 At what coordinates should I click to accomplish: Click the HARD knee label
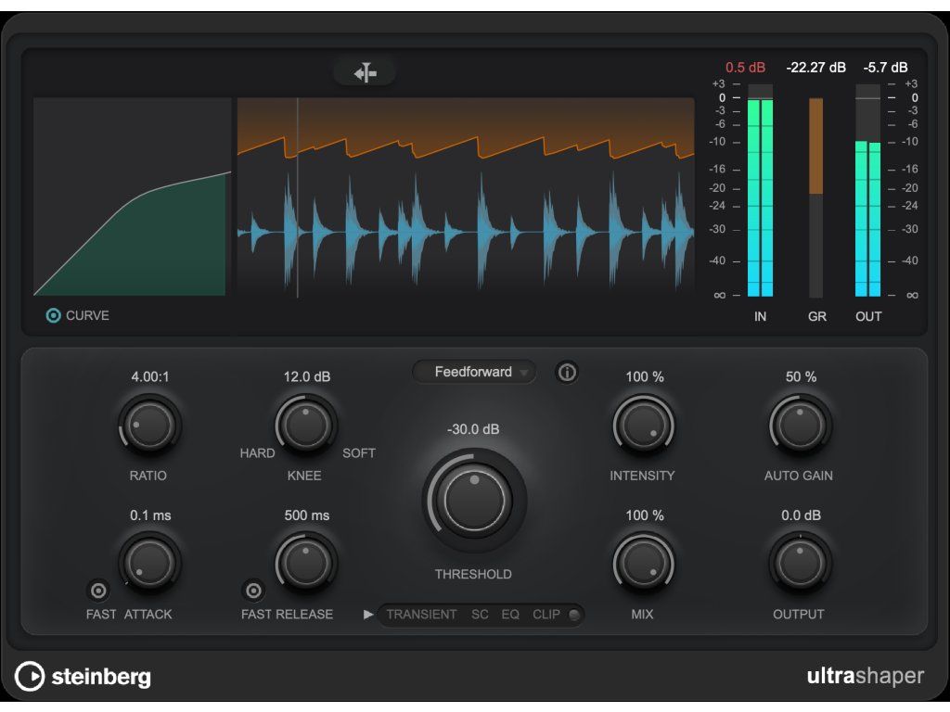coord(257,452)
